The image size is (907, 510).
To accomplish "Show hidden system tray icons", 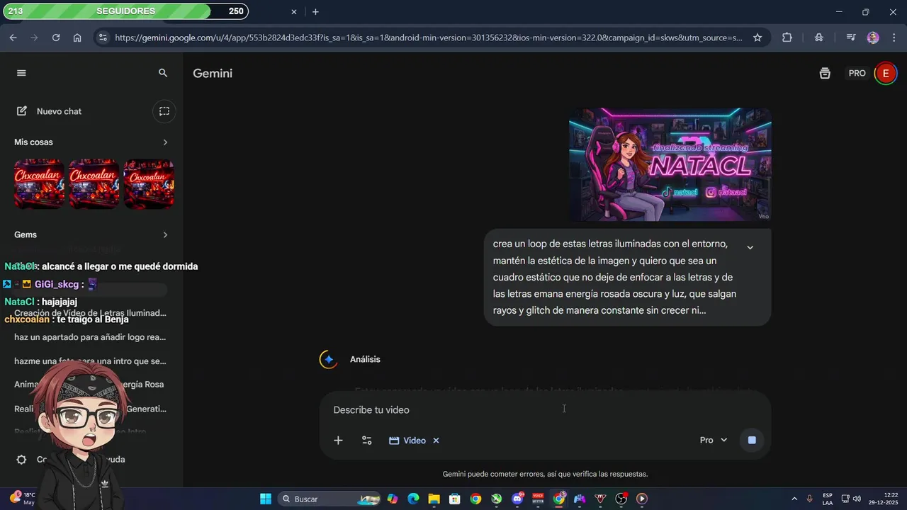I will pos(794,499).
